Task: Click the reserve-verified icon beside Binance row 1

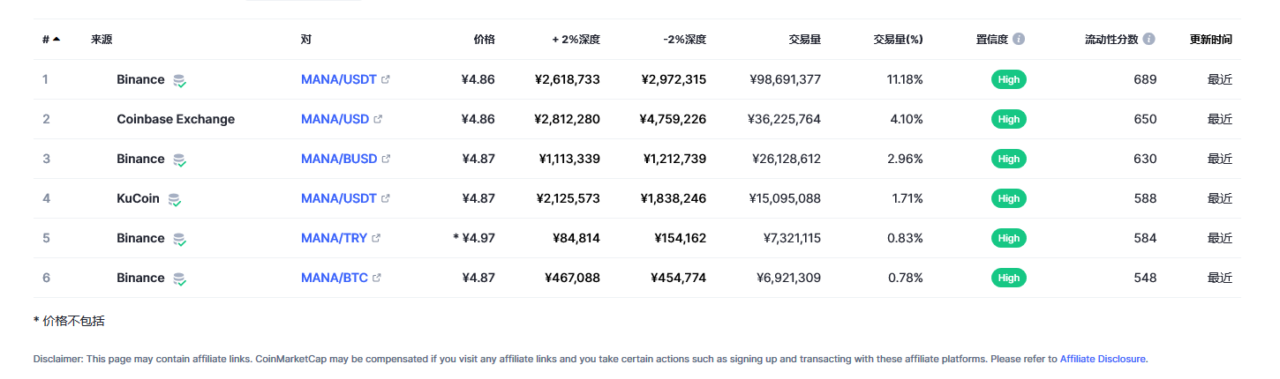Action: point(179,80)
